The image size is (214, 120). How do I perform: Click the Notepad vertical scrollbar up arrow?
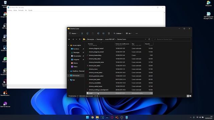pyautogui.click(x=164, y=13)
